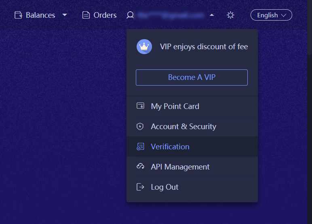The height and width of the screenshot is (224, 312).
Task: Expand the Balances dropdown arrow
Action: click(65, 15)
